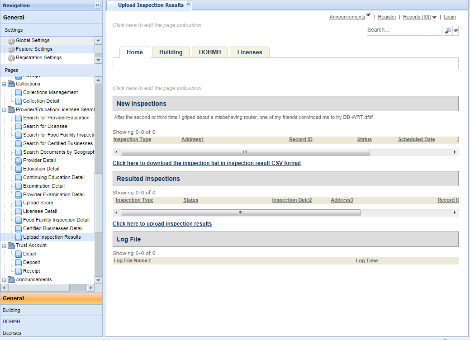Close the Upload Inspection Results tab
This screenshot has width=470, height=340.
pyautogui.click(x=189, y=5)
